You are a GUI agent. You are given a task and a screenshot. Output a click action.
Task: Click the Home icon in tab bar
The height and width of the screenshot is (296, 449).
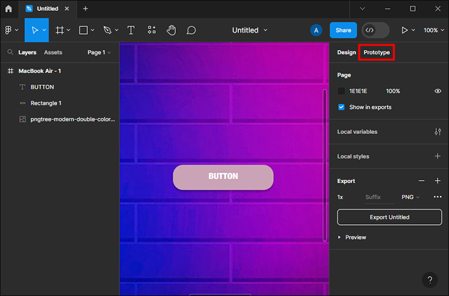point(8,8)
